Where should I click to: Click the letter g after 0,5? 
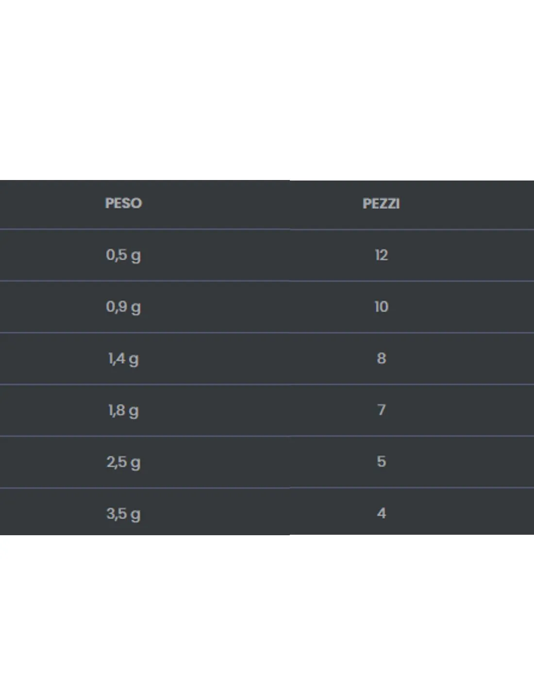pyautogui.click(x=135, y=257)
